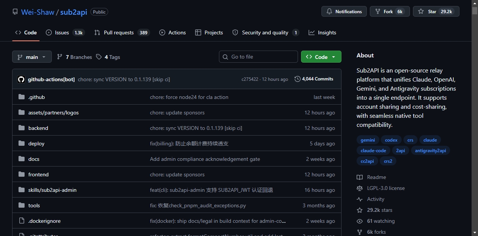
Task: Click the branch icon beside 7 Branches
Action: (x=60, y=57)
